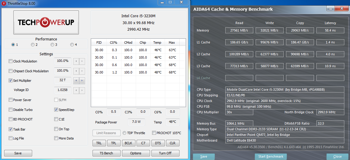Select Performance profile 3
This screenshot has height=160, width=350.
coord(52,45)
